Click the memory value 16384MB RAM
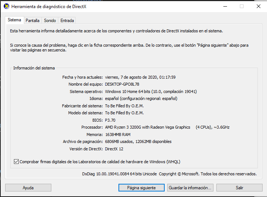Image resolution: width=267 pixels, height=197 pixels. tap(118, 135)
